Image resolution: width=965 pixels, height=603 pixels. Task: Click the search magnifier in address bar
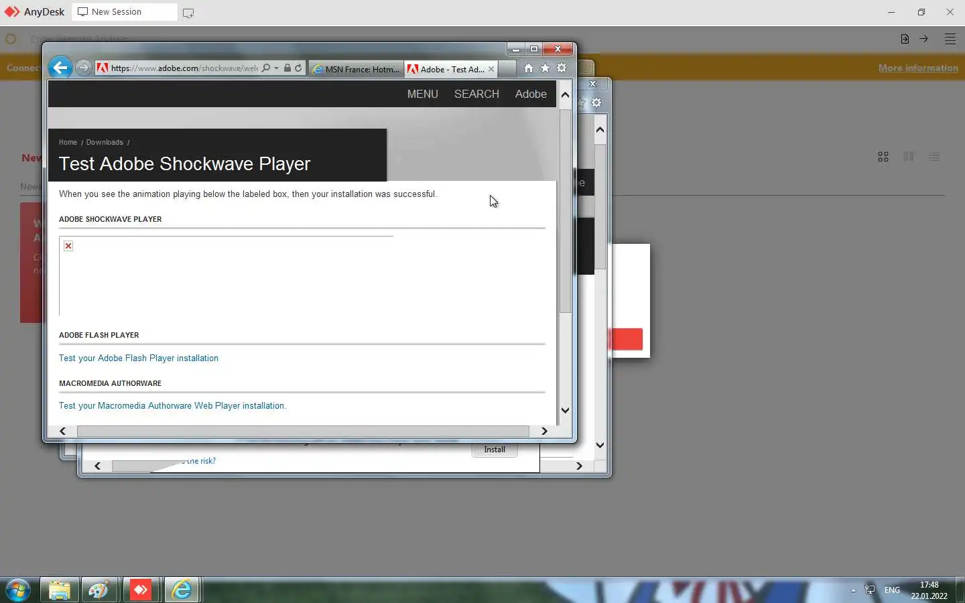pos(266,68)
